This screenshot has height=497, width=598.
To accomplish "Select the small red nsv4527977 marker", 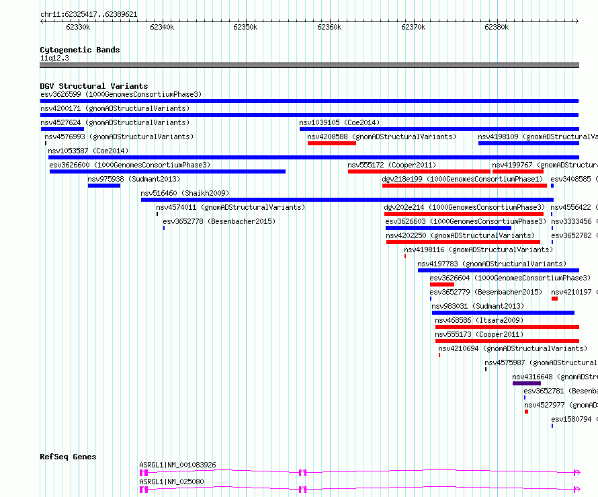I will tap(526, 412).
